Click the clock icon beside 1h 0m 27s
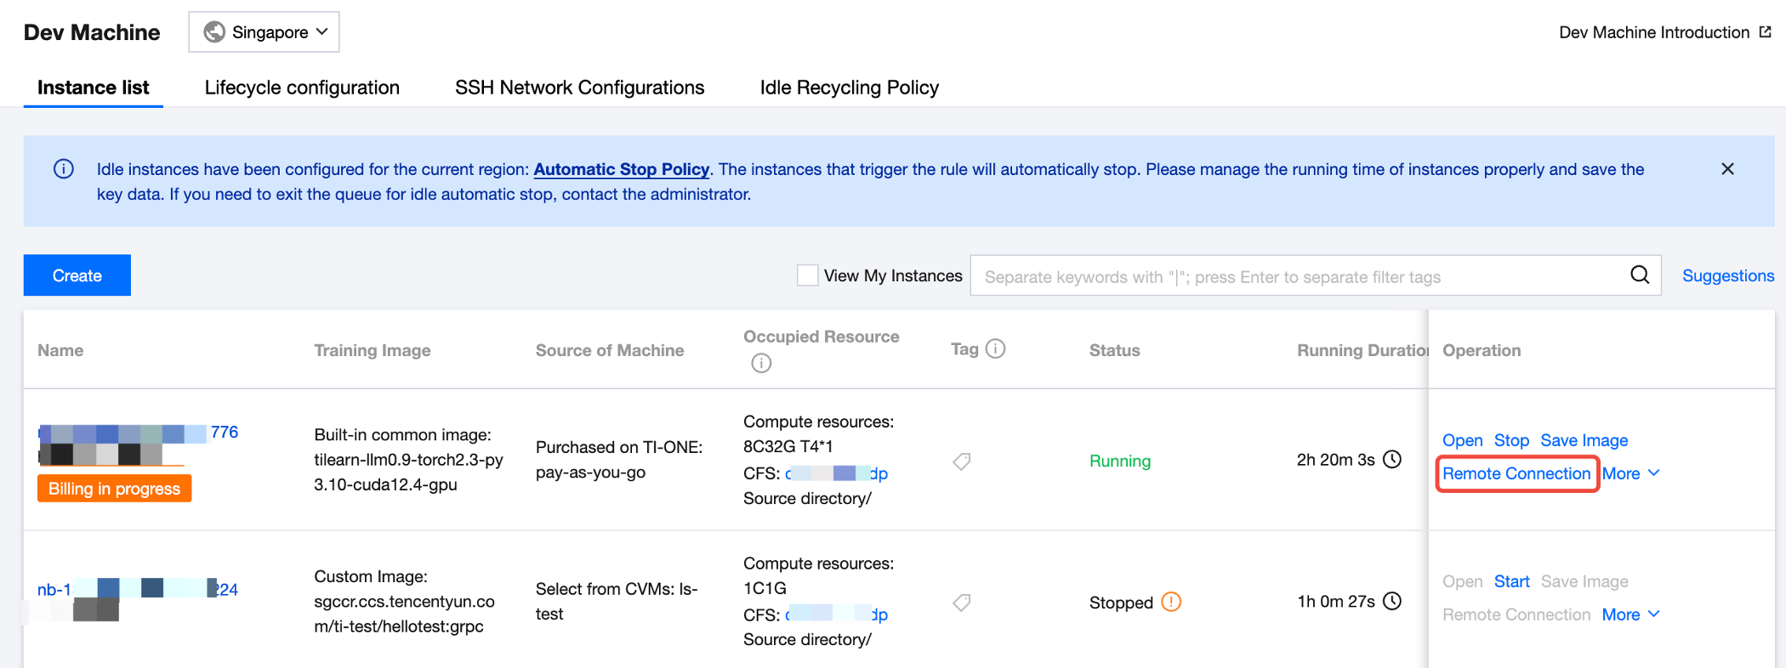The width and height of the screenshot is (1786, 668). point(1392,602)
